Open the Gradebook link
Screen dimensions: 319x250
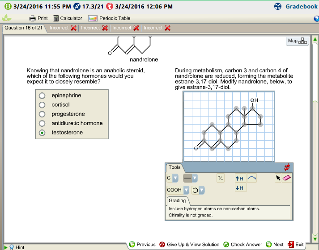297,6
